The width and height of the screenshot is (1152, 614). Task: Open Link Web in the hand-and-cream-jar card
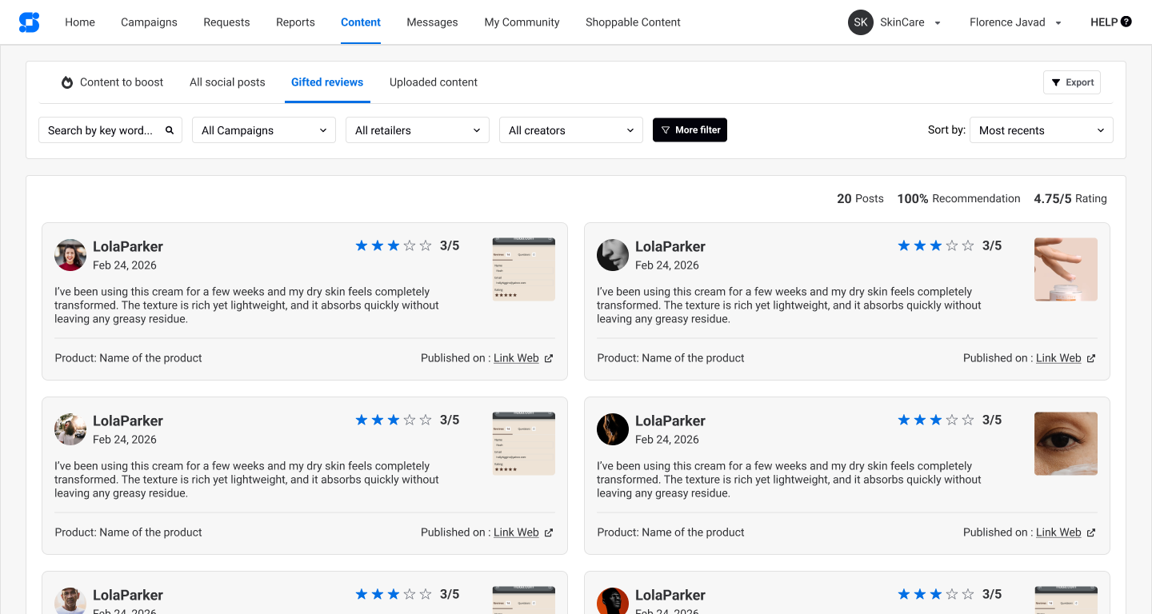pyautogui.click(x=1058, y=358)
